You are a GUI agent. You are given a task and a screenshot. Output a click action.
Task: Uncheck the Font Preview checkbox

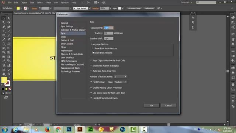tap(91, 82)
